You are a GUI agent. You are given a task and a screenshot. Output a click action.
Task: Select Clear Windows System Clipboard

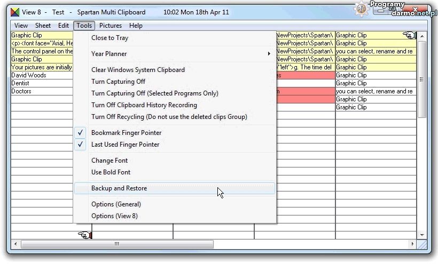pyautogui.click(x=138, y=70)
